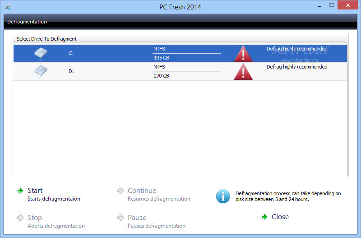The width and height of the screenshot is (361, 238).
Task: Click the 'Pauses defragmentation' description
Action: (157, 226)
